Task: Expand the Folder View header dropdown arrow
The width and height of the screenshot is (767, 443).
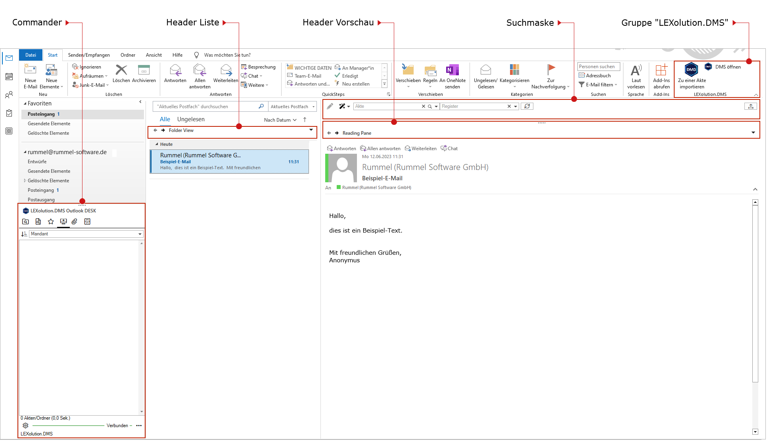Action: pyautogui.click(x=311, y=130)
